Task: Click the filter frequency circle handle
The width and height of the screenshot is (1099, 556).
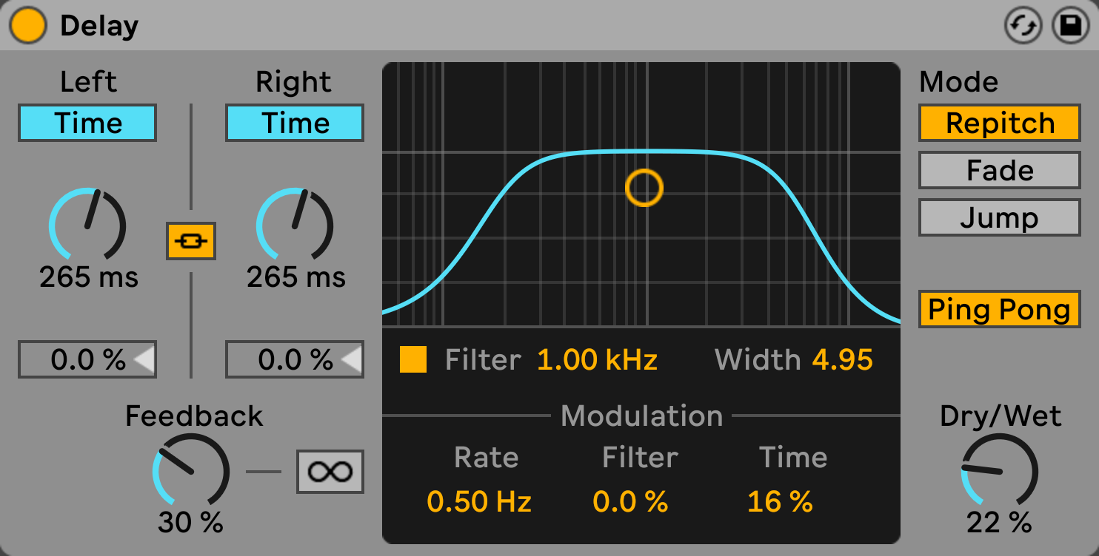Action: coord(644,188)
